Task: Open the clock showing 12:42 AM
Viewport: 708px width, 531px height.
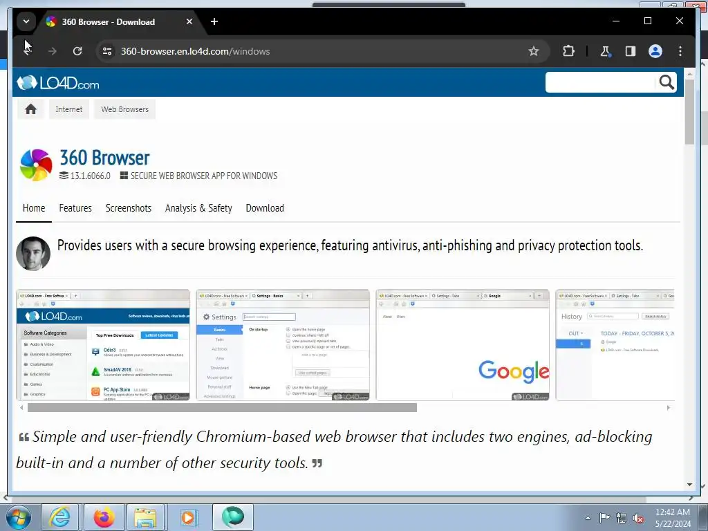Action: (673, 518)
